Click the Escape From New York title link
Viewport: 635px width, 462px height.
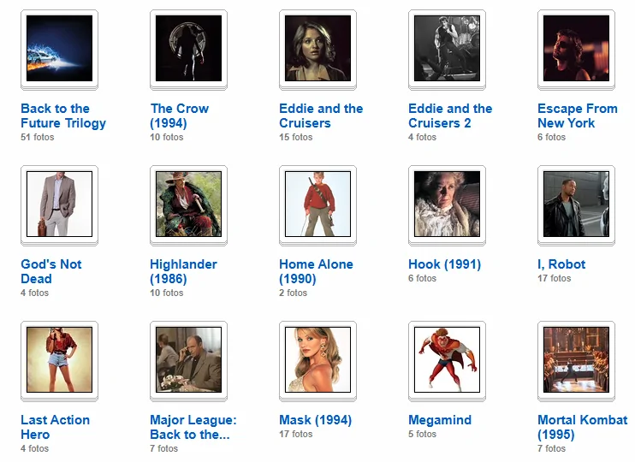[578, 115]
